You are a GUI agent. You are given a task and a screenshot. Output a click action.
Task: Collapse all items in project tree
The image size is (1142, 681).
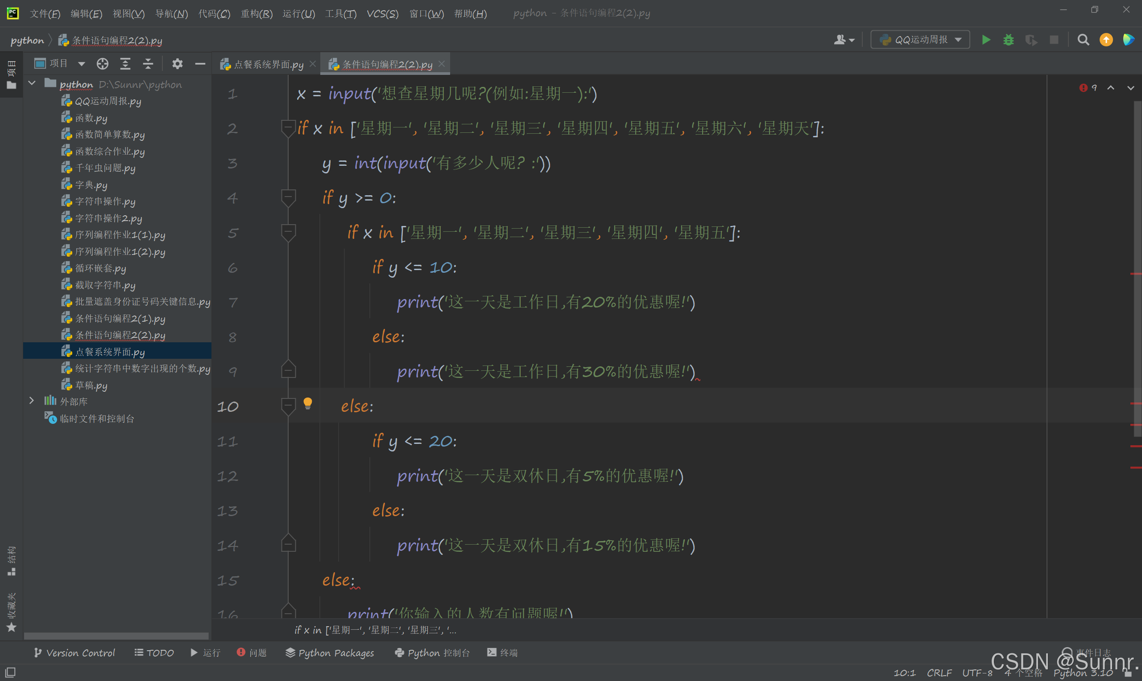148,64
